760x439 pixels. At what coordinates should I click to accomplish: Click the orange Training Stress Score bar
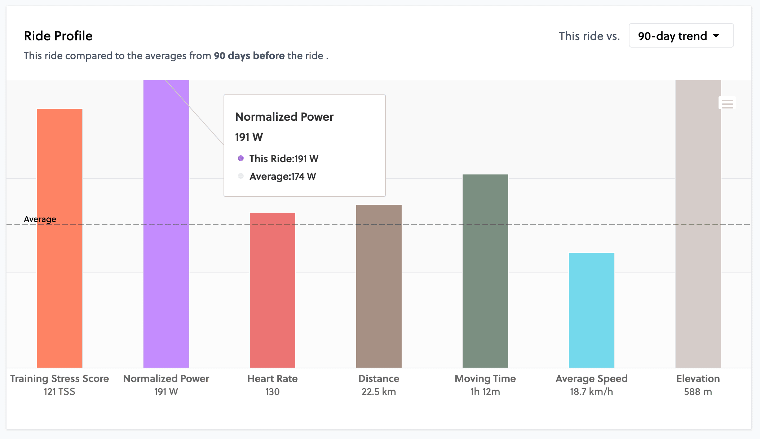coord(59,238)
